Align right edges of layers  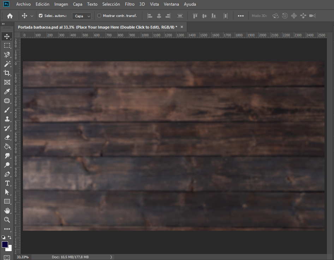(168, 16)
